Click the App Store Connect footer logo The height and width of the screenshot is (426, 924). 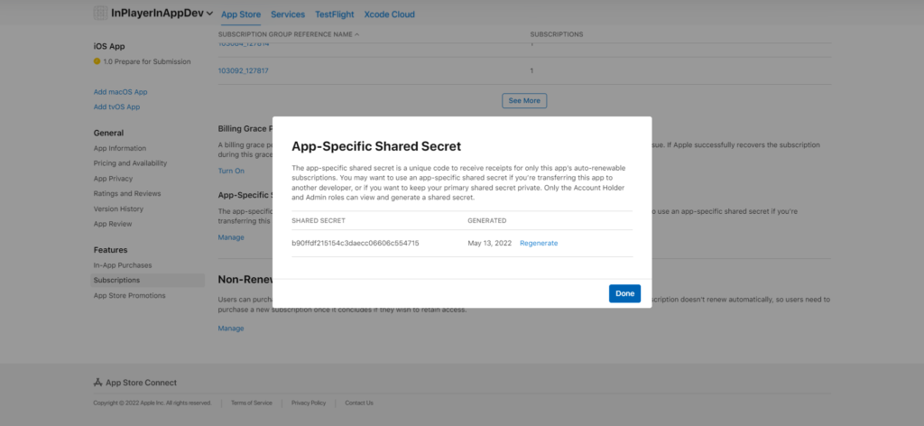(x=135, y=383)
